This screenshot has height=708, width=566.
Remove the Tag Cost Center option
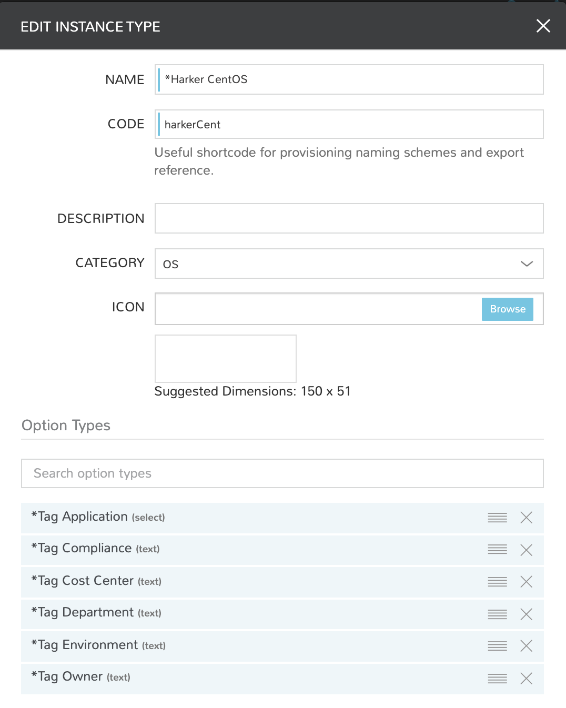(x=526, y=582)
